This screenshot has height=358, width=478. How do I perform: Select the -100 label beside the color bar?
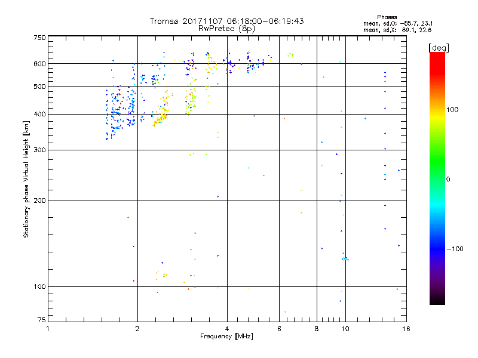click(x=455, y=249)
